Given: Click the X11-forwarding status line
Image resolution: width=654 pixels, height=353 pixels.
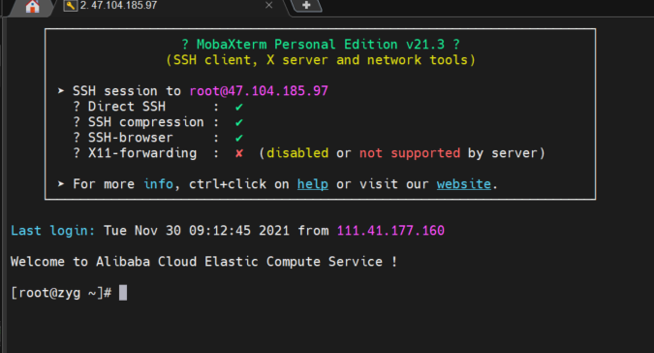Looking at the screenshot, I should click(309, 153).
